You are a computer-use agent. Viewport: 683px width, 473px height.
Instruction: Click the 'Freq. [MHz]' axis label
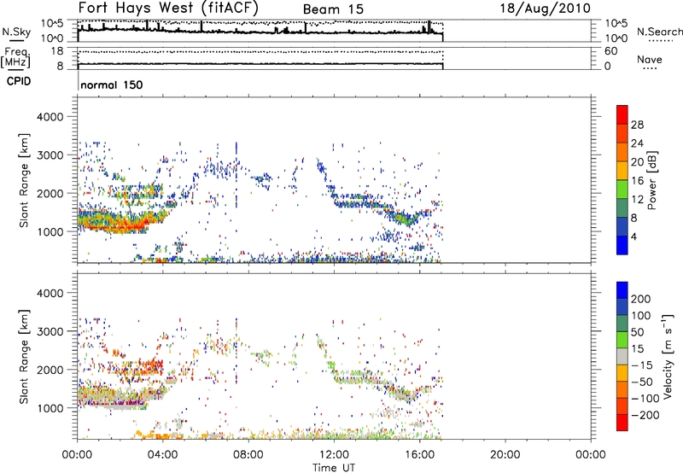click(15, 56)
